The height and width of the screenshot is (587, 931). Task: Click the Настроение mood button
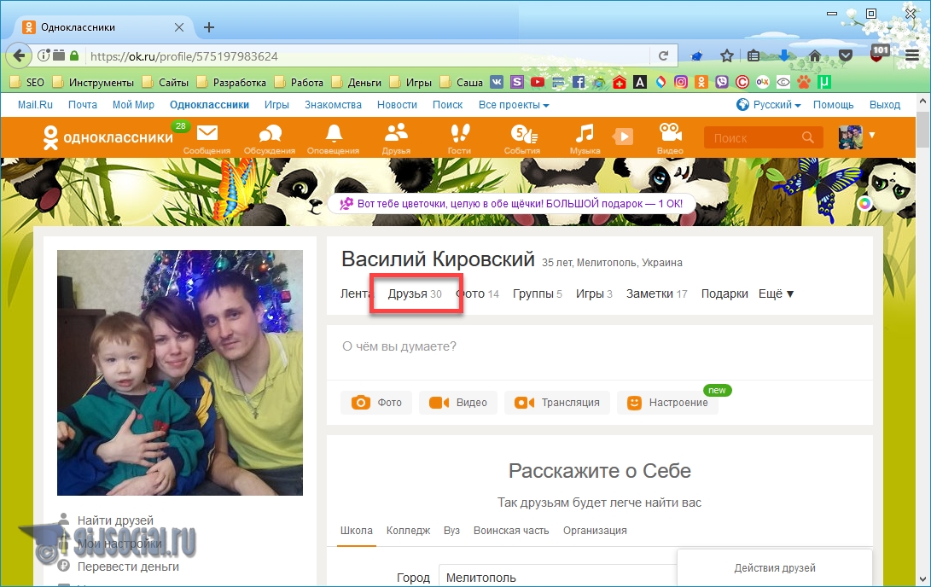pyautogui.click(x=668, y=403)
